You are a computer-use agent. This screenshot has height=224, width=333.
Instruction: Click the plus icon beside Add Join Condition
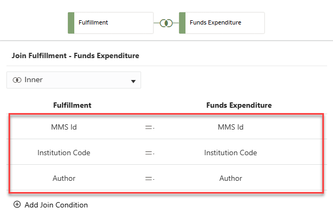point(17,205)
